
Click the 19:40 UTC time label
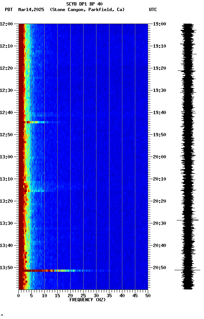(x=160, y=113)
